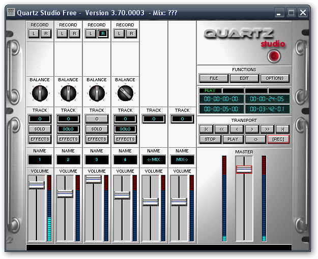Click the volume fader of track 1
Viewport: 318px width, 259px height.
pos(37,185)
